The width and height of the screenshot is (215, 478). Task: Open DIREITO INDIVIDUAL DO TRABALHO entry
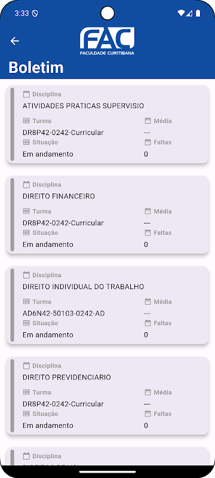[107, 305]
